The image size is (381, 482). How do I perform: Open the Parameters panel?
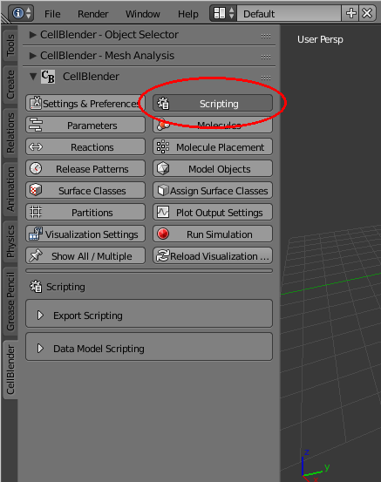pyautogui.click(x=85, y=126)
